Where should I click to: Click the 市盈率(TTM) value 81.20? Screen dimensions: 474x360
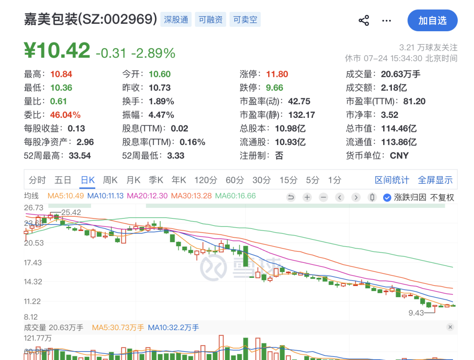(414, 101)
